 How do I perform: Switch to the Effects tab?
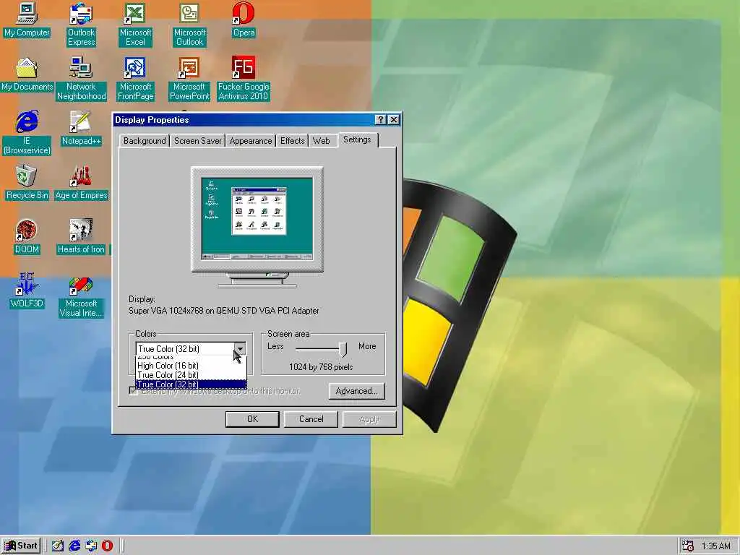coord(292,141)
